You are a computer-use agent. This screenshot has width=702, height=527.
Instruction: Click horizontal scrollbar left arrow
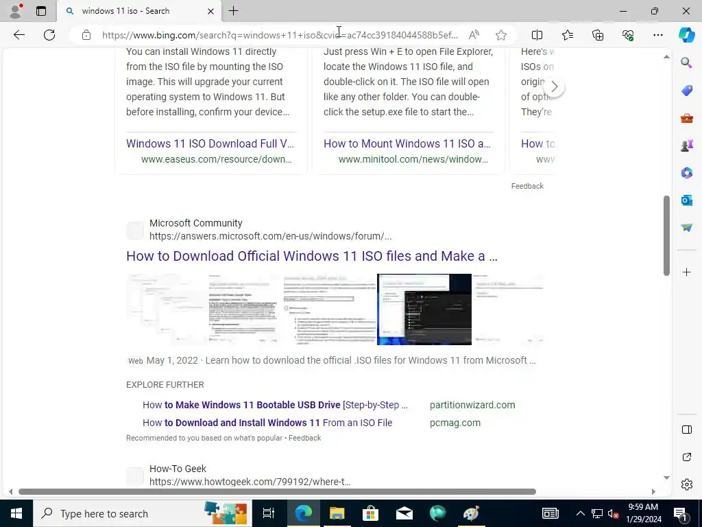(11, 491)
